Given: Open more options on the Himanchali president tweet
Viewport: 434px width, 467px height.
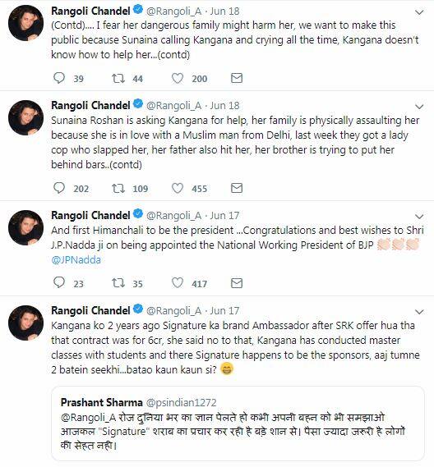Looking at the screenshot, I should (419, 217).
